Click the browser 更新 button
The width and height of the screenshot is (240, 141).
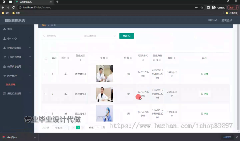233,7
